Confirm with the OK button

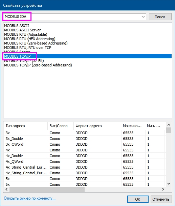click(x=138, y=199)
